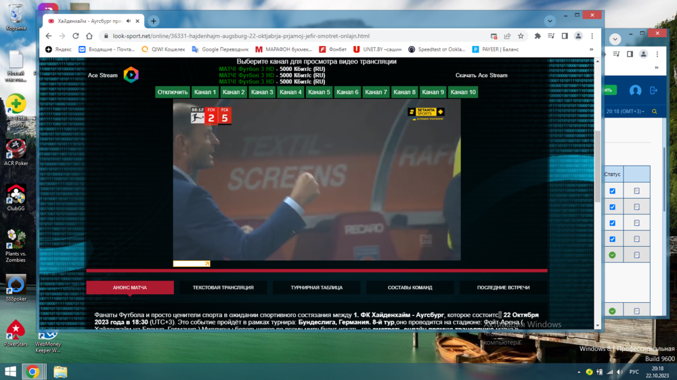Viewport: 677px width, 380px height.
Task: Select the Канал 5 button
Action: click(x=319, y=92)
